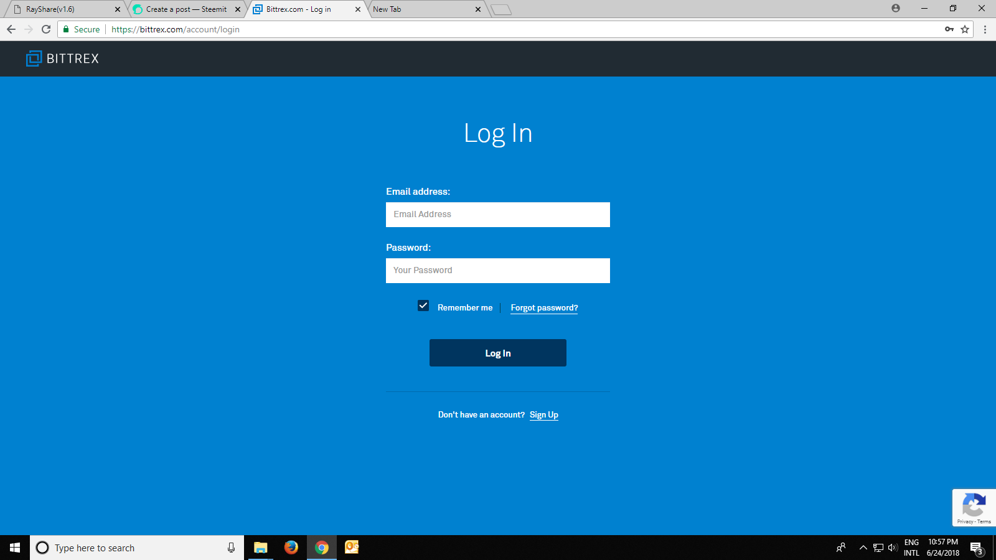Open File Explorer from the taskbar
The width and height of the screenshot is (996, 560).
(x=260, y=548)
